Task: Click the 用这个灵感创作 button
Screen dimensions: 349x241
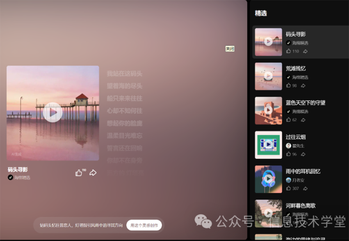Action: coord(144,225)
